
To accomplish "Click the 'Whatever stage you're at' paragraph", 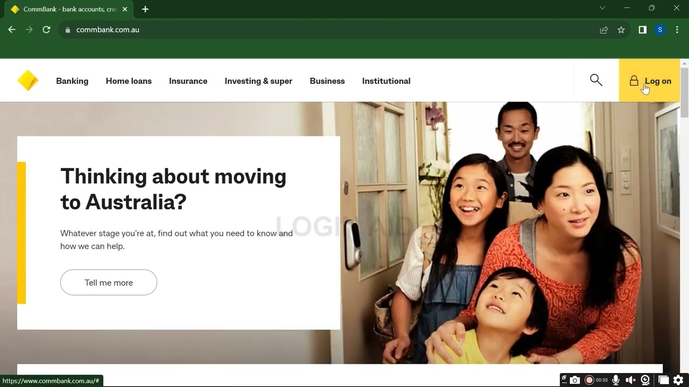I will point(177,240).
